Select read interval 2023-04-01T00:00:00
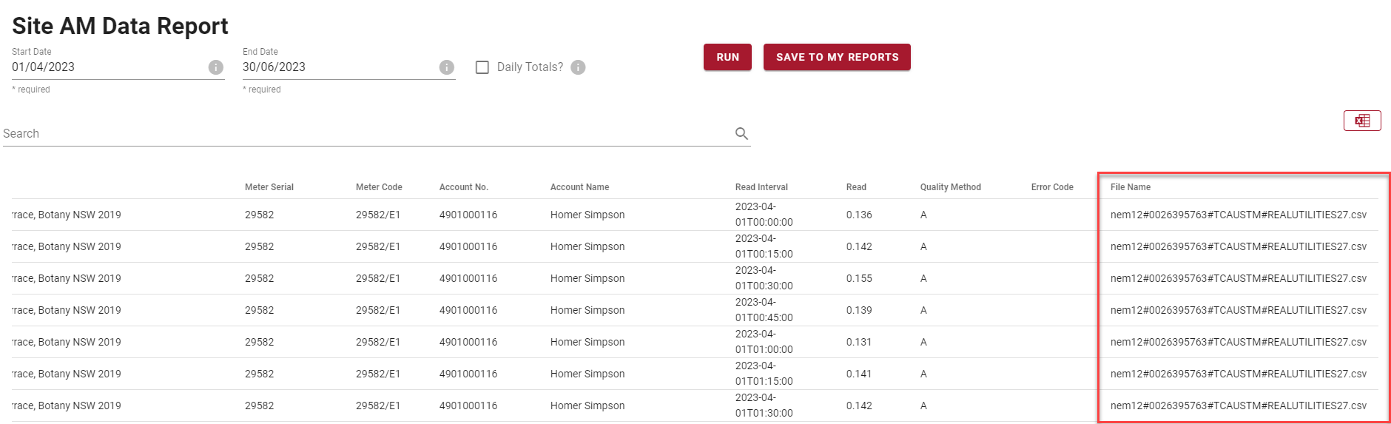The image size is (1391, 424). coord(764,215)
